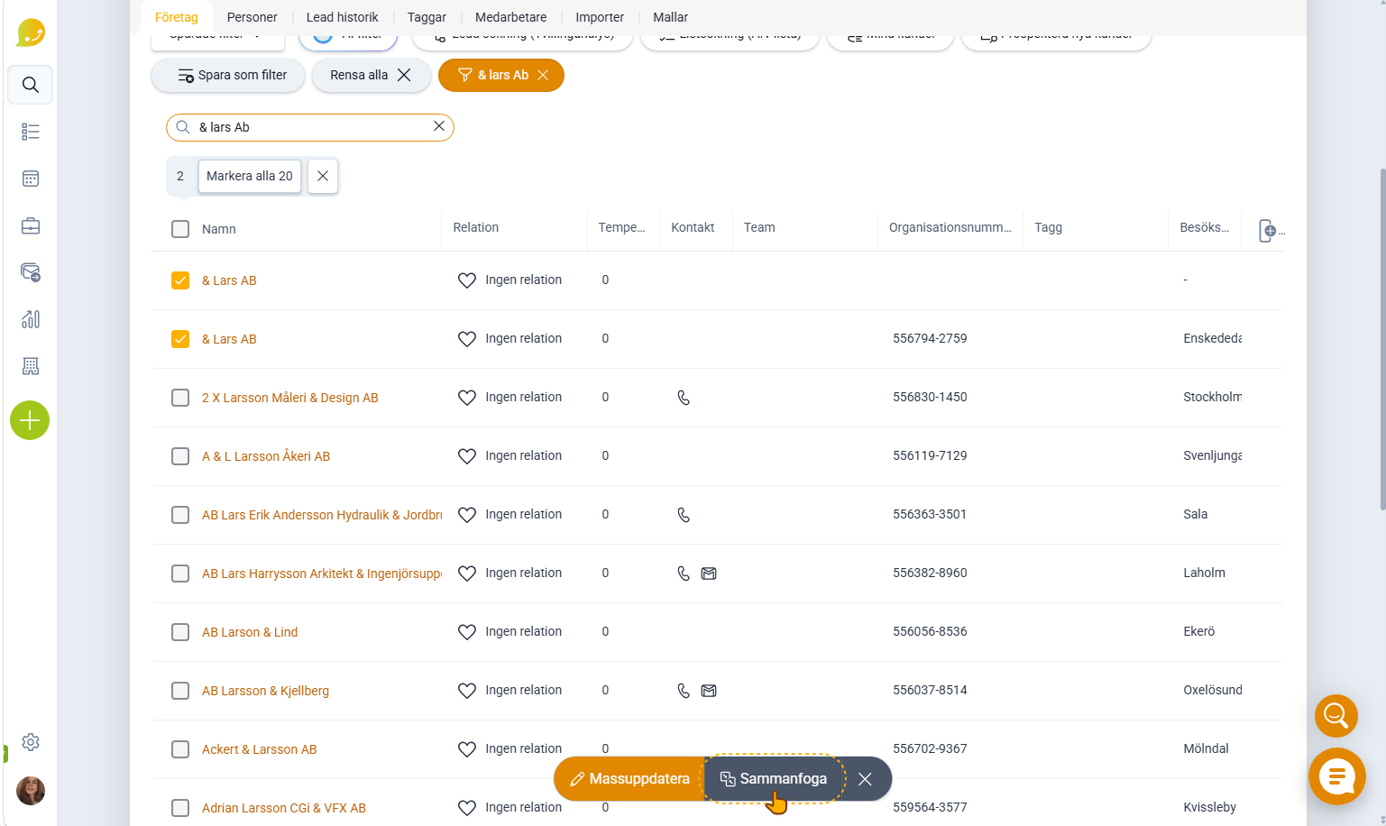Sort by the Relation column header
This screenshot has width=1386, height=826.
[x=476, y=227]
